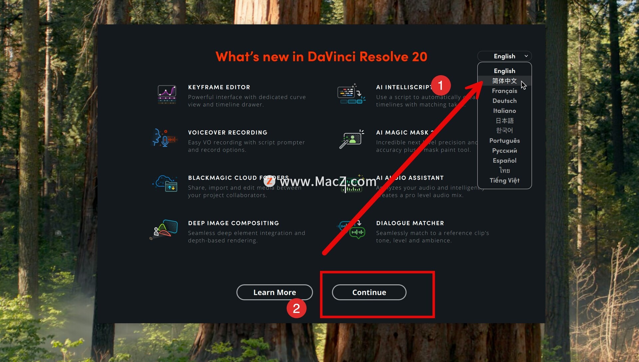Select Русский in the language list
Image resolution: width=639 pixels, height=362 pixels.
pyautogui.click(x=505, y=151)
